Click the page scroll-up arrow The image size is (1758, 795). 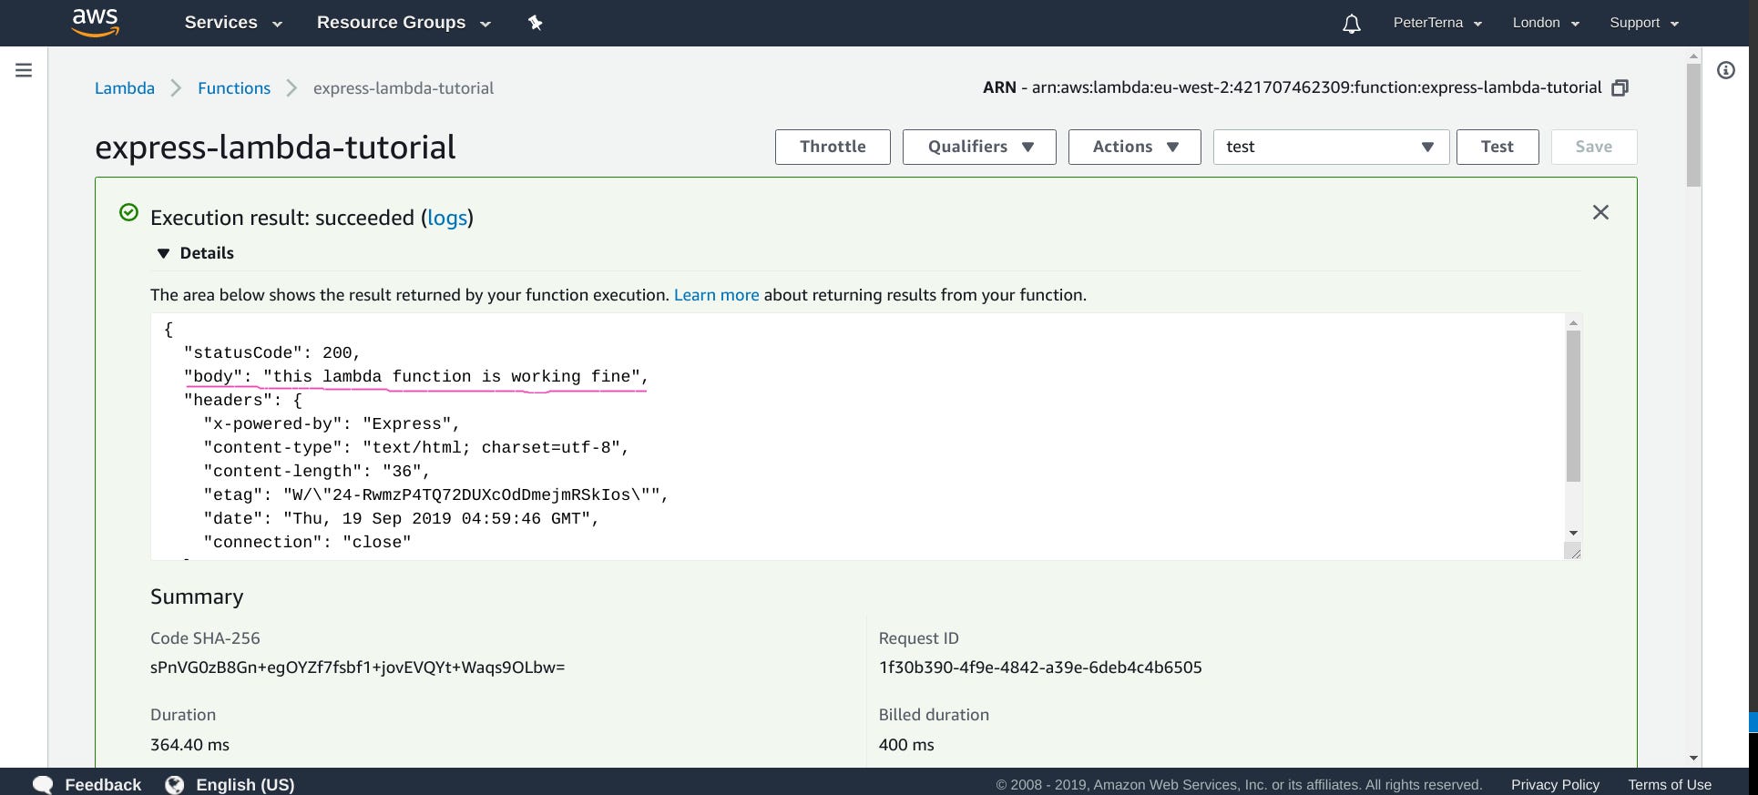click(x=1693, y=56)
